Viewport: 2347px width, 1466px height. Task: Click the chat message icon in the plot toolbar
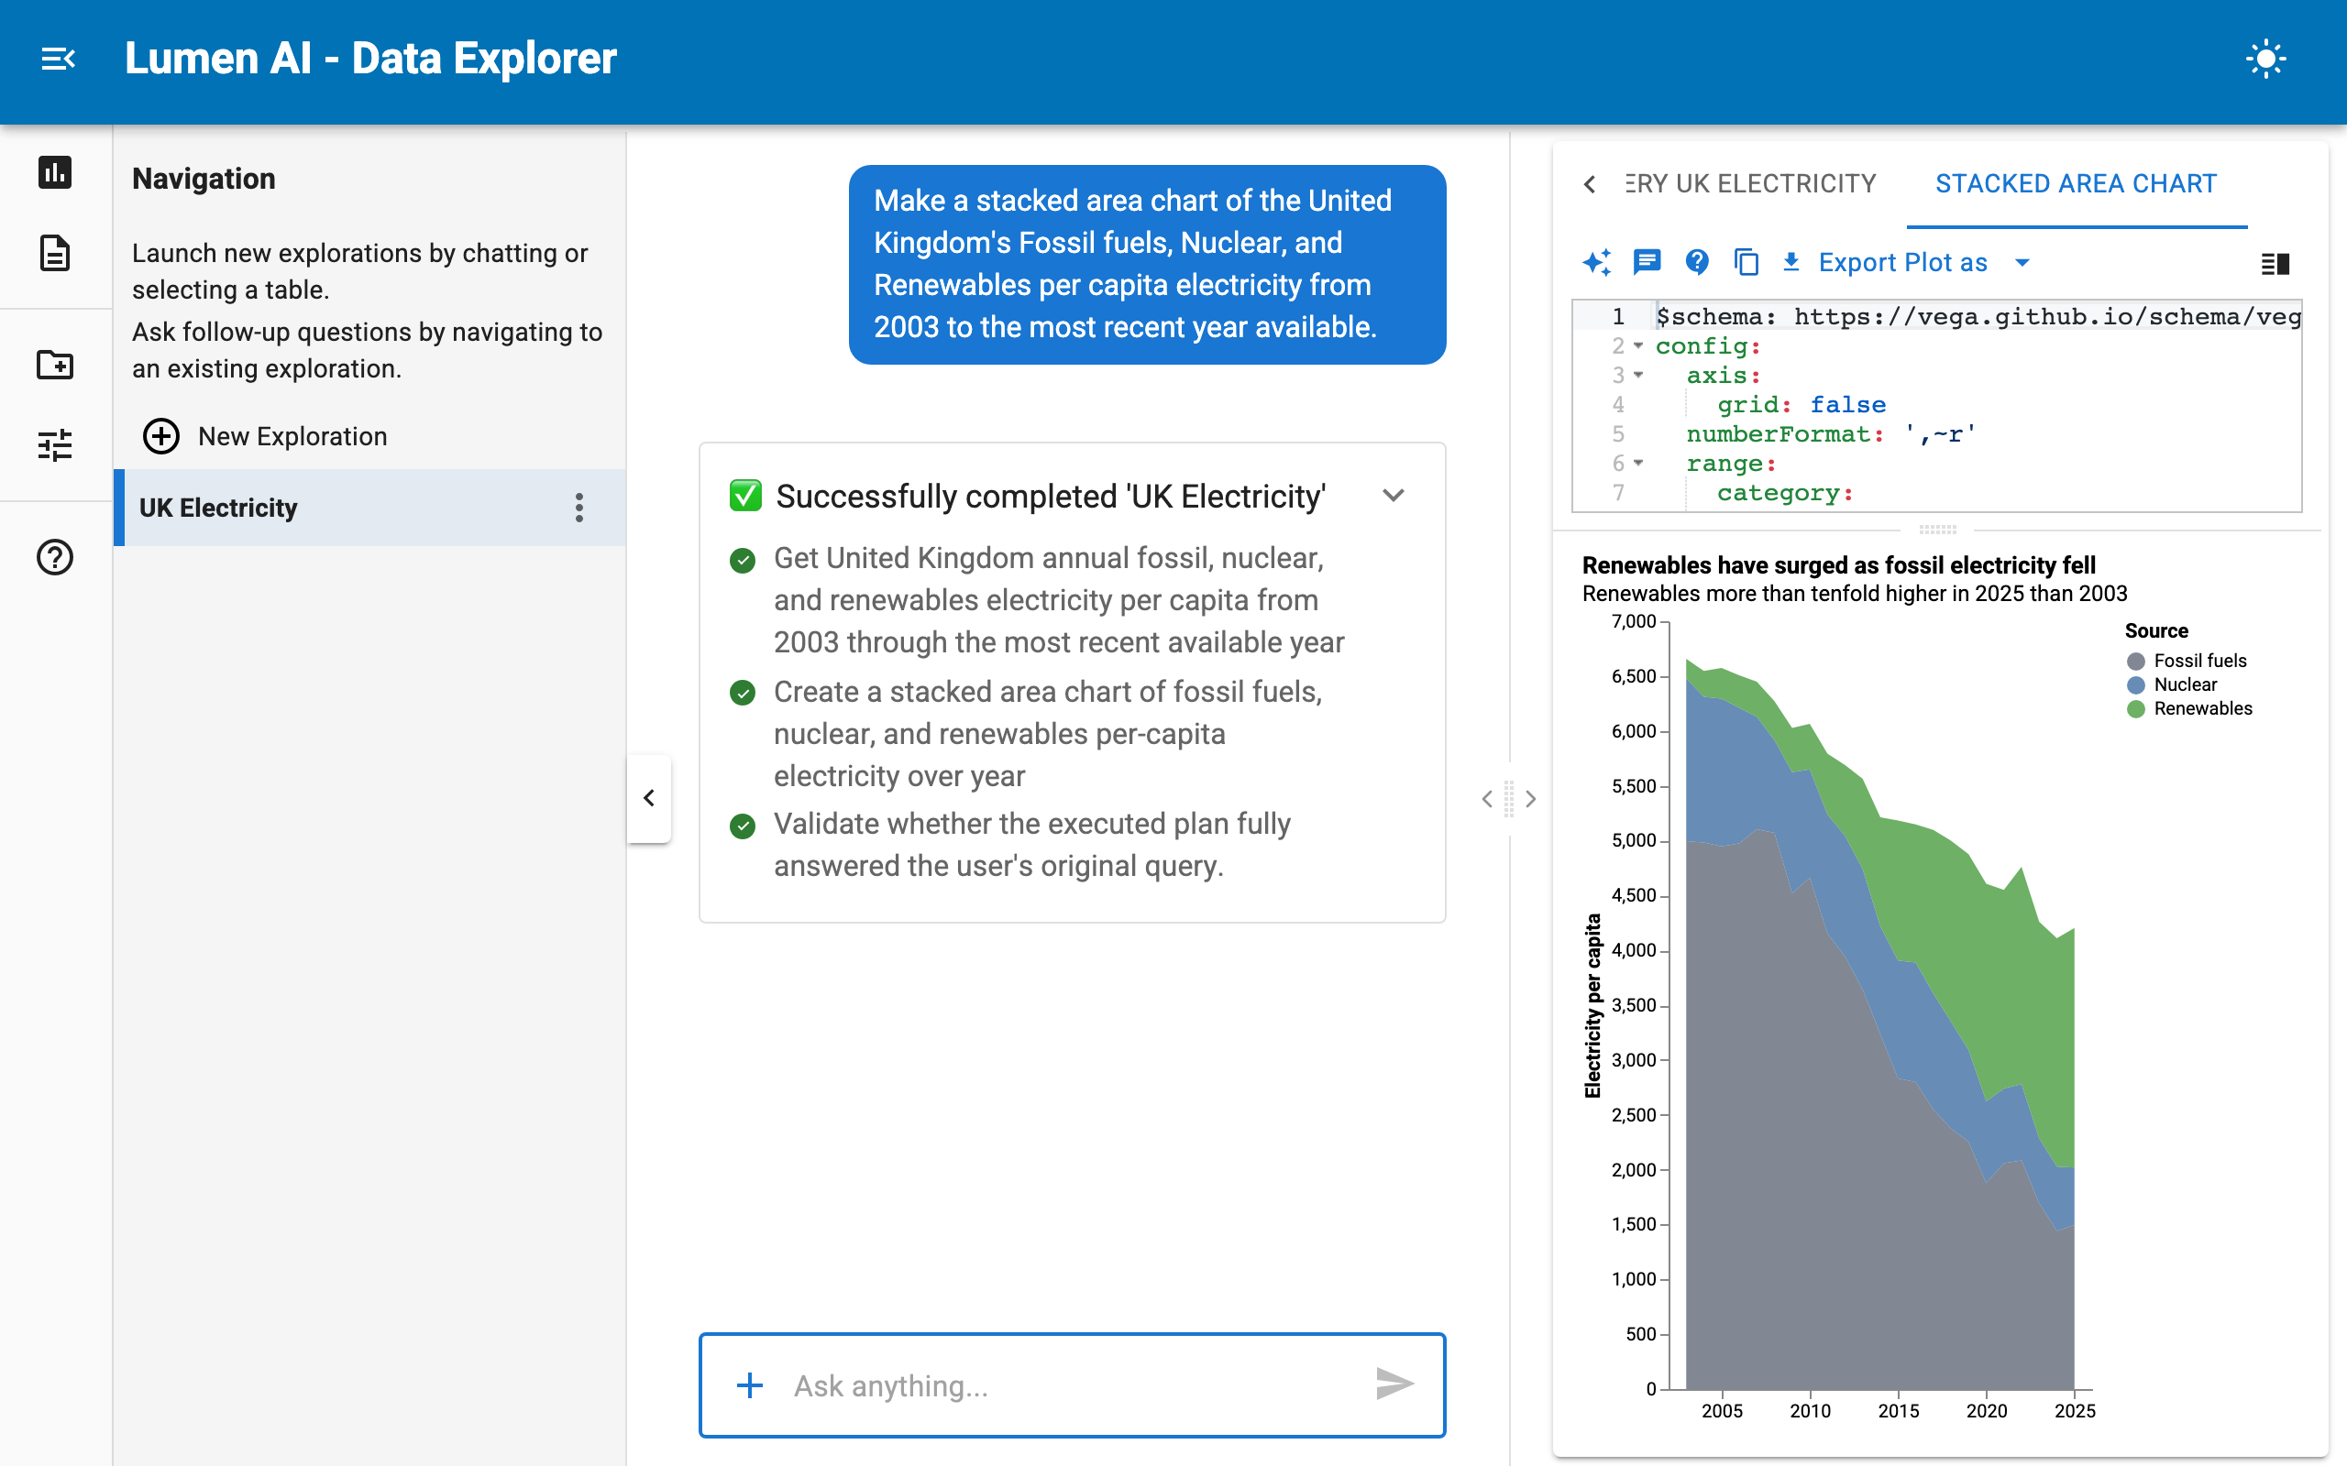[x=1647, y=263]
